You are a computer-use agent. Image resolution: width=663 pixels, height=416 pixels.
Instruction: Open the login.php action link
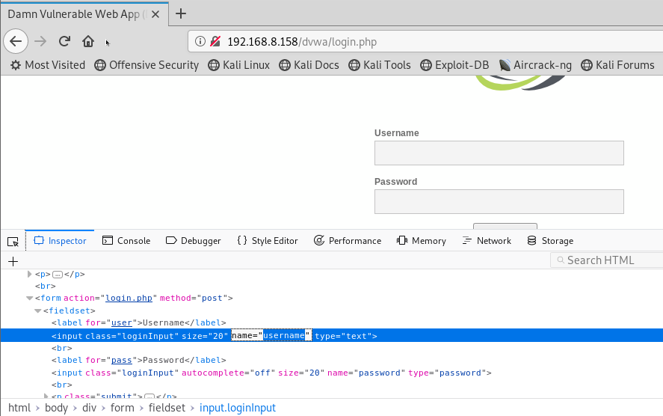pyautogui.click(x=129, y=298)
